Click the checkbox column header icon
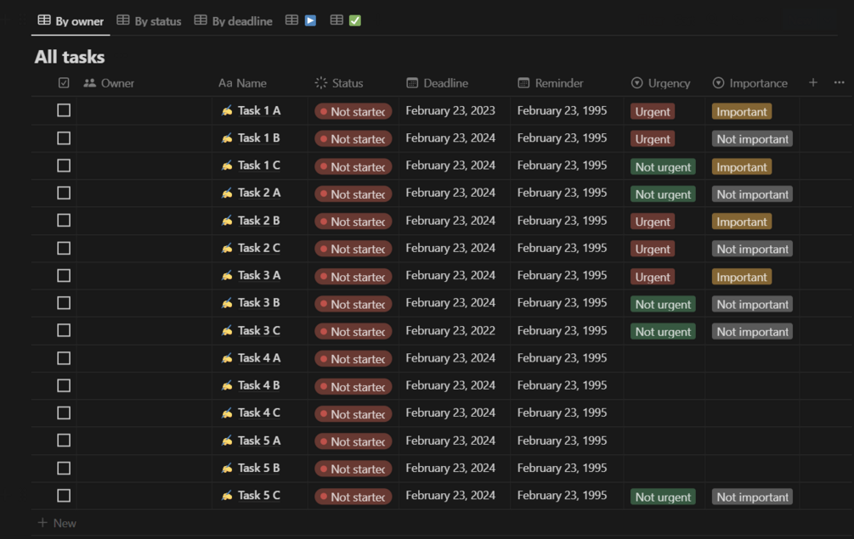This screenshot has width=854, height=539. [x=64, y=83]
